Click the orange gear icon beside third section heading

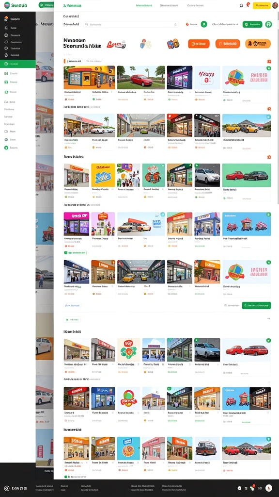(x=269, y=157)
